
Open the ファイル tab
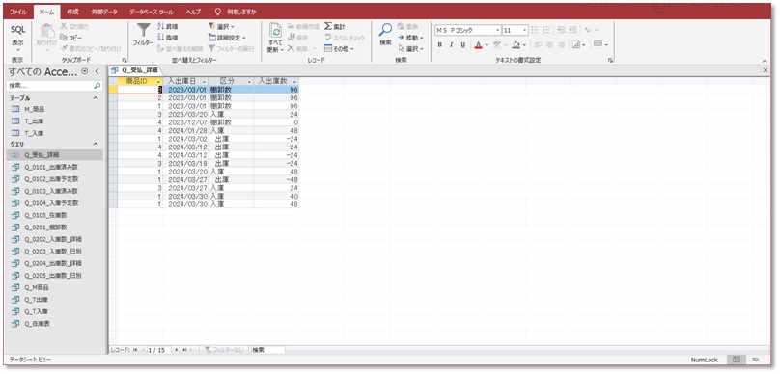18,11
